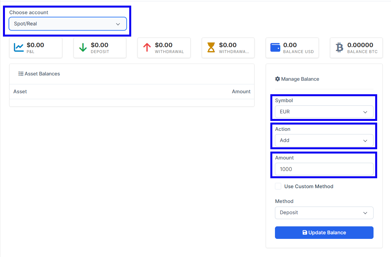
Task: Click the red withdrawal up arrow icon
Action: click(147, 47)
